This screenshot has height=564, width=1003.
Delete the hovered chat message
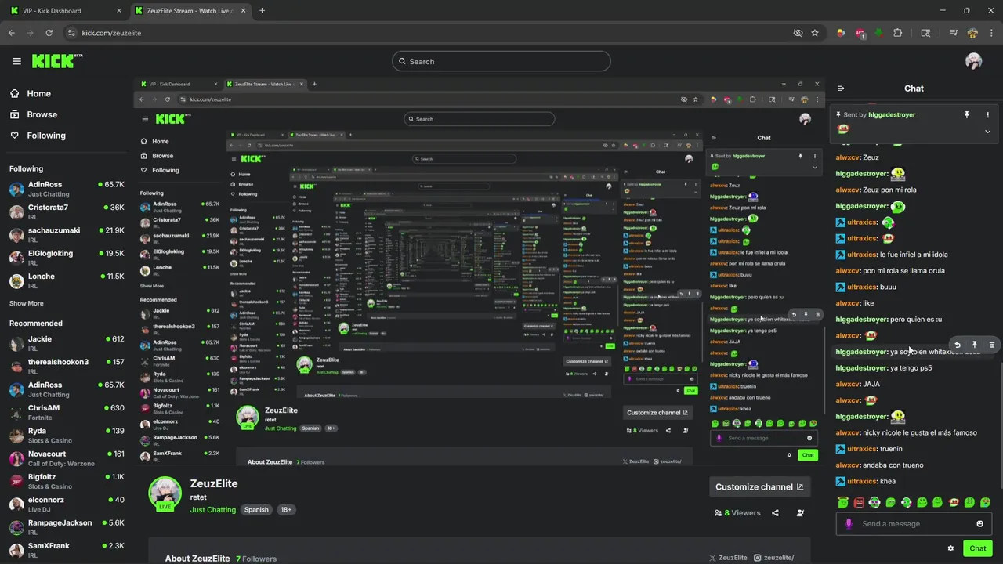(x=992, y=345)
